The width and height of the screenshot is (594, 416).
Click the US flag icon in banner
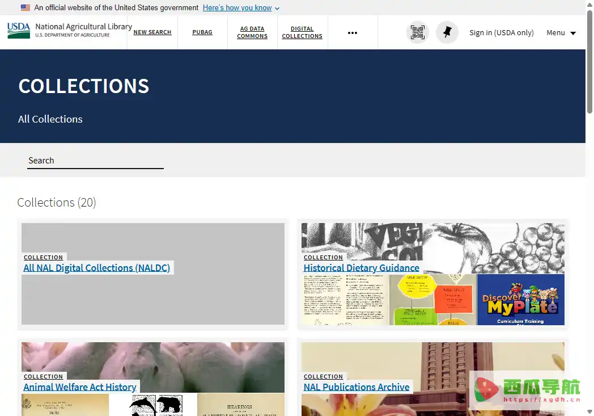tap(26, 7)
